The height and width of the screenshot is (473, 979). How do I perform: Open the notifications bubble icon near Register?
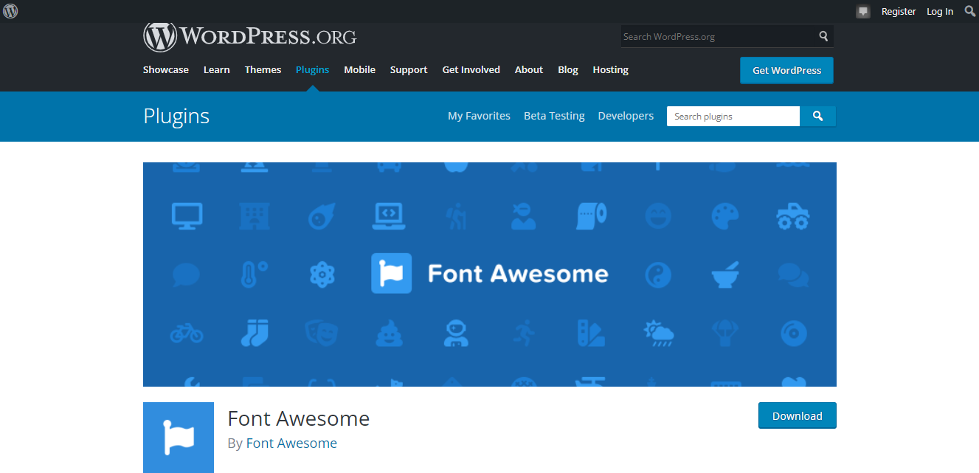click(x=863, y=11)
